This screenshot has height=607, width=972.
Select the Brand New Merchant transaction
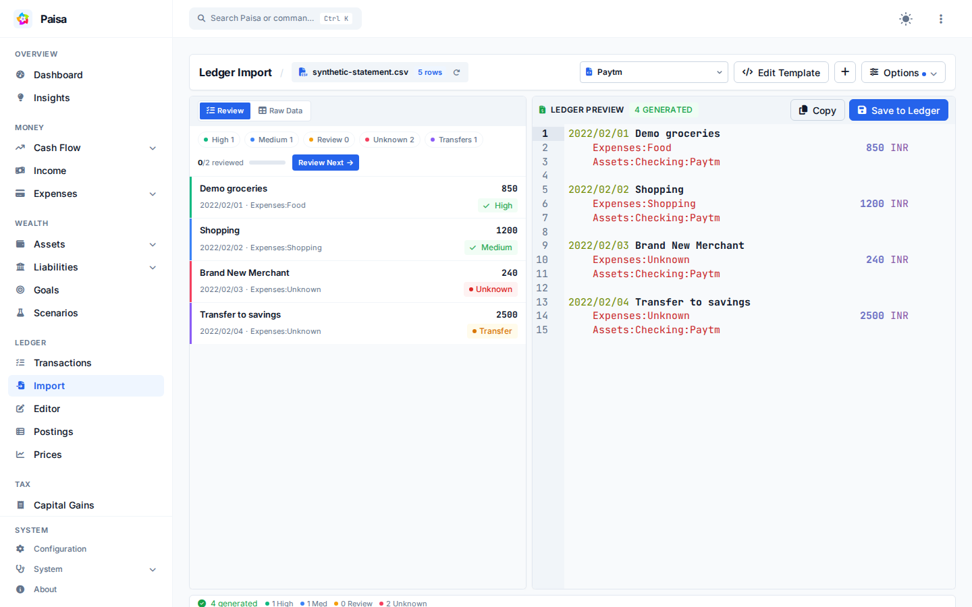(x=358, y=281)
